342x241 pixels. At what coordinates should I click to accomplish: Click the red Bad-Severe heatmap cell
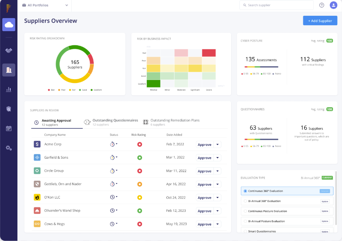[x=209, y=53]
